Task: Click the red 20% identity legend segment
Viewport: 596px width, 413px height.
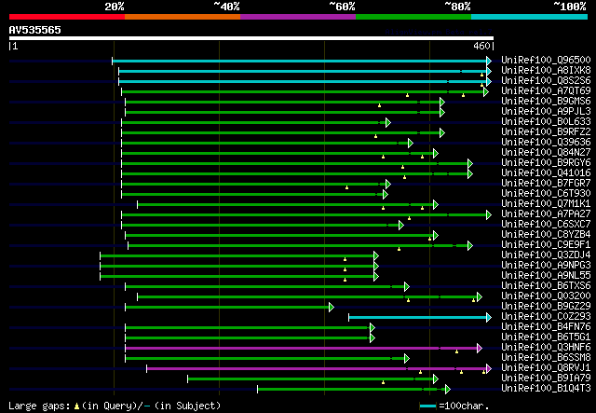Action: [67, 17]
